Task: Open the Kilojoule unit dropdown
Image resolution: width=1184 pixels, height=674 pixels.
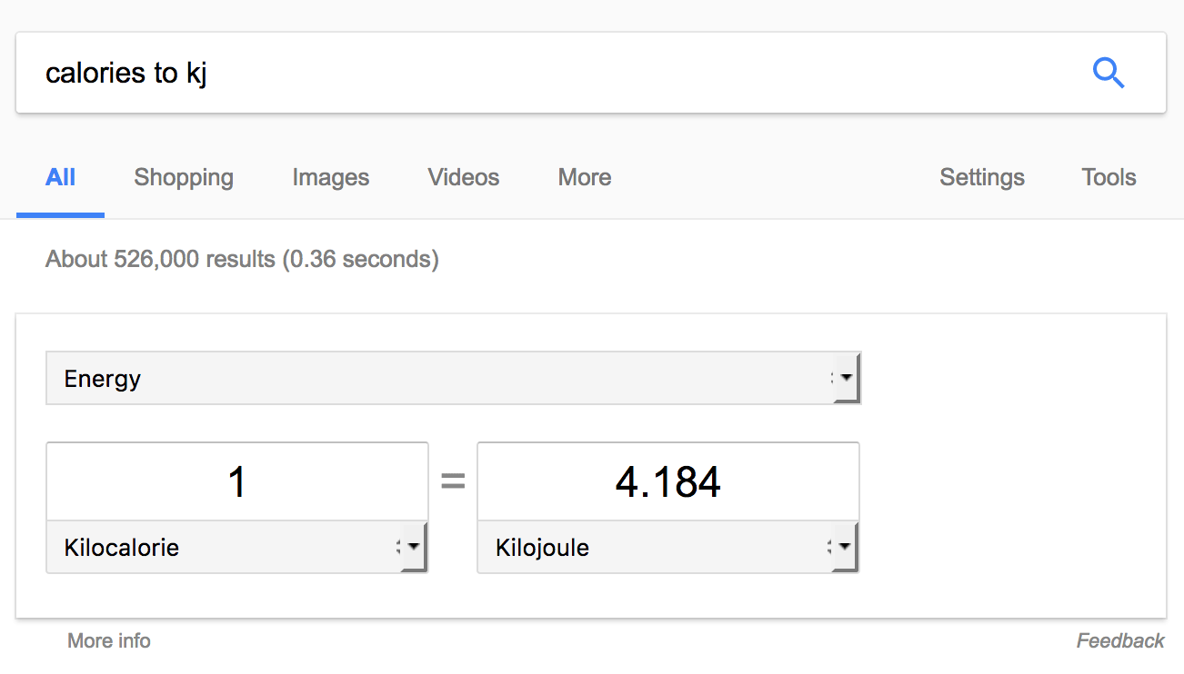Action: (x=667, y=547)
